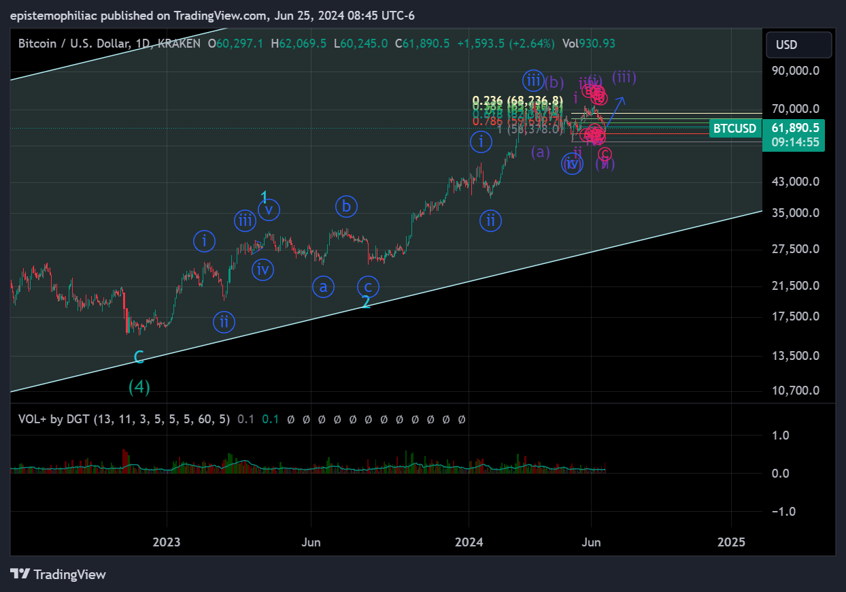The height and width of the screenshot is (592, 846).
Task: Click the 21,500.0 price axis label
Action: [x=794, y=286]
